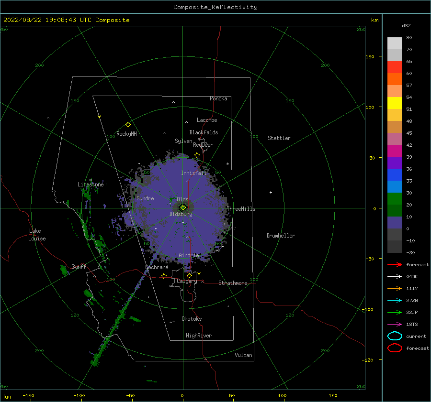Click the Sylvan label

(x=183, y=141)
